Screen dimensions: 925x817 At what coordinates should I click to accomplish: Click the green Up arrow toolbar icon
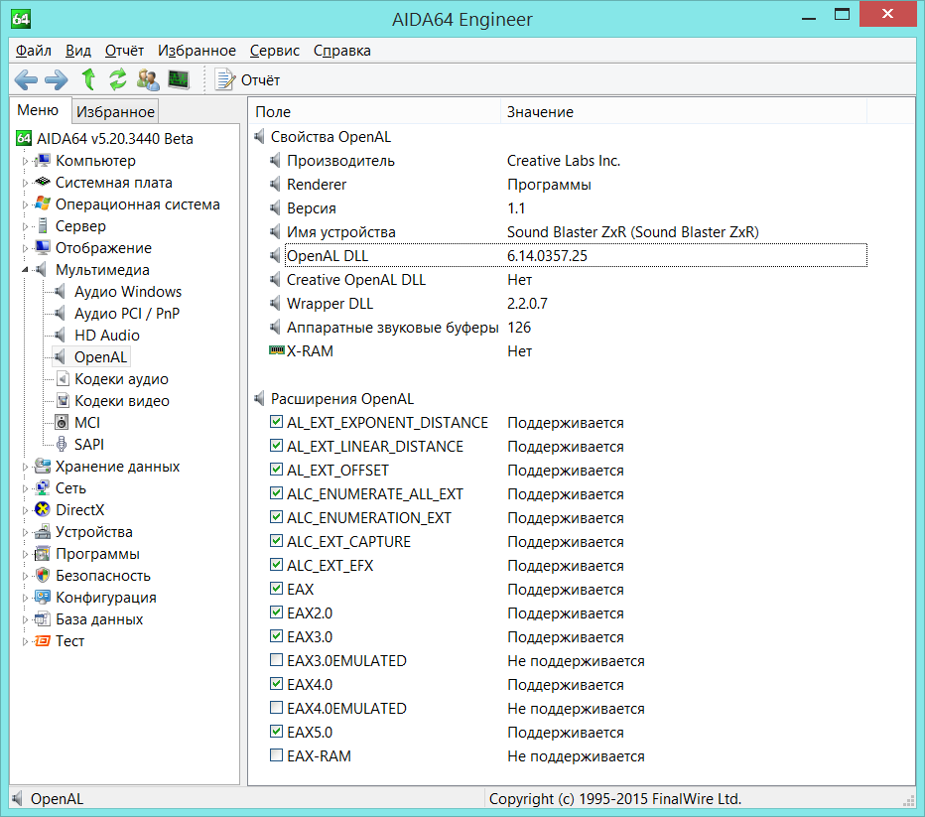click(x=88, y=79)
